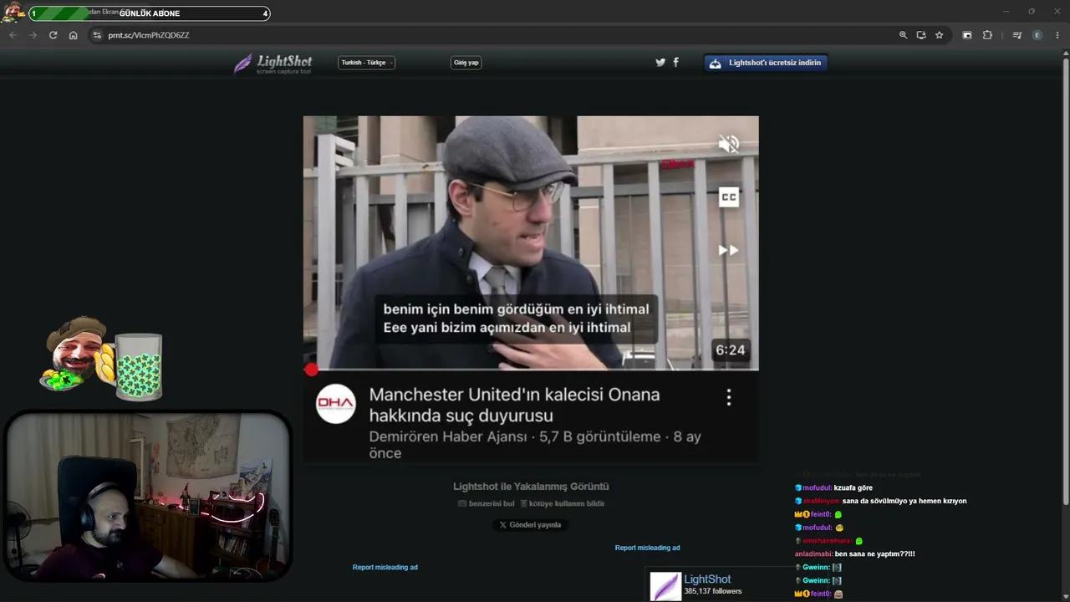Open LightShot's Twitter bird icon
1070x602 pixels.
[660, 63]
